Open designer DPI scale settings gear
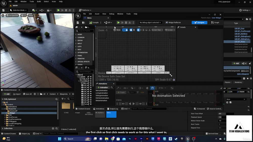Viewport: 253px width, 142px height. tap(174, 80)
